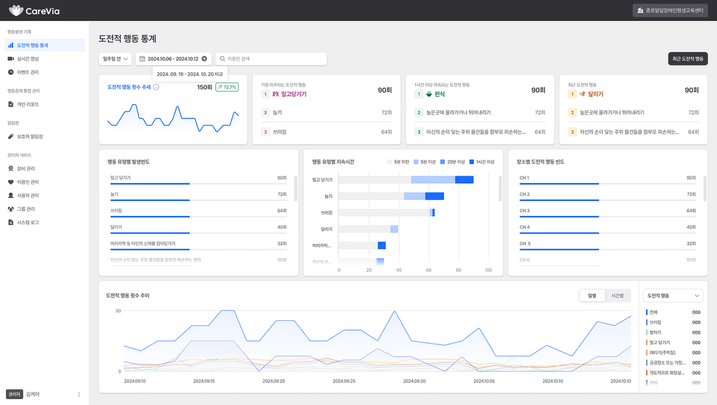This screenshot has width=717, height=405.
Task: Clear the date range with the x icon
Action: (x=205, y=59)
